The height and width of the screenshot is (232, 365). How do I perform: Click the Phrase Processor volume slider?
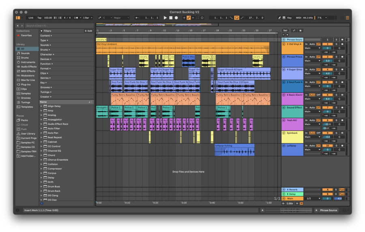(327, 61)
